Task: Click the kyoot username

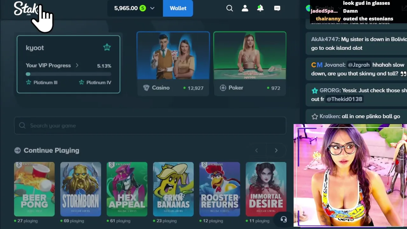Action: point(35,48)
